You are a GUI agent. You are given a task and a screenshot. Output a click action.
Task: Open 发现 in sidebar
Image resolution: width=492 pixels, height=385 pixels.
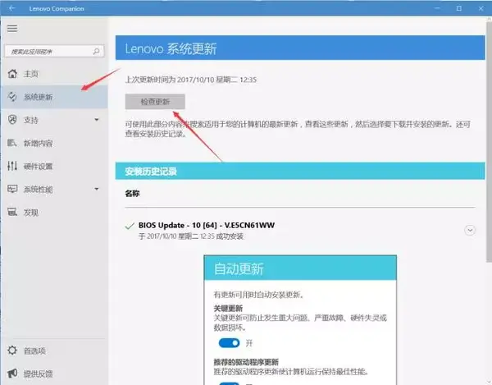[54, 212]
